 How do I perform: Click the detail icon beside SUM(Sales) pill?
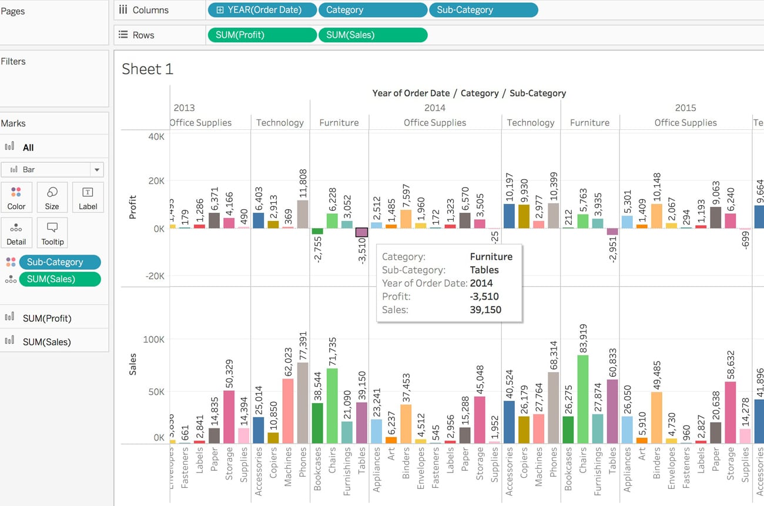(x=11, y=279)
